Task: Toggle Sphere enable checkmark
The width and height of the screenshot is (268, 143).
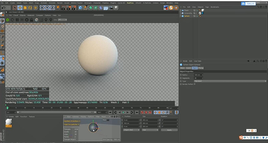Action: pos(197,16)
